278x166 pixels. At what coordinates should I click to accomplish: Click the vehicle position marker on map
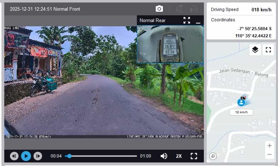[242, 102]
